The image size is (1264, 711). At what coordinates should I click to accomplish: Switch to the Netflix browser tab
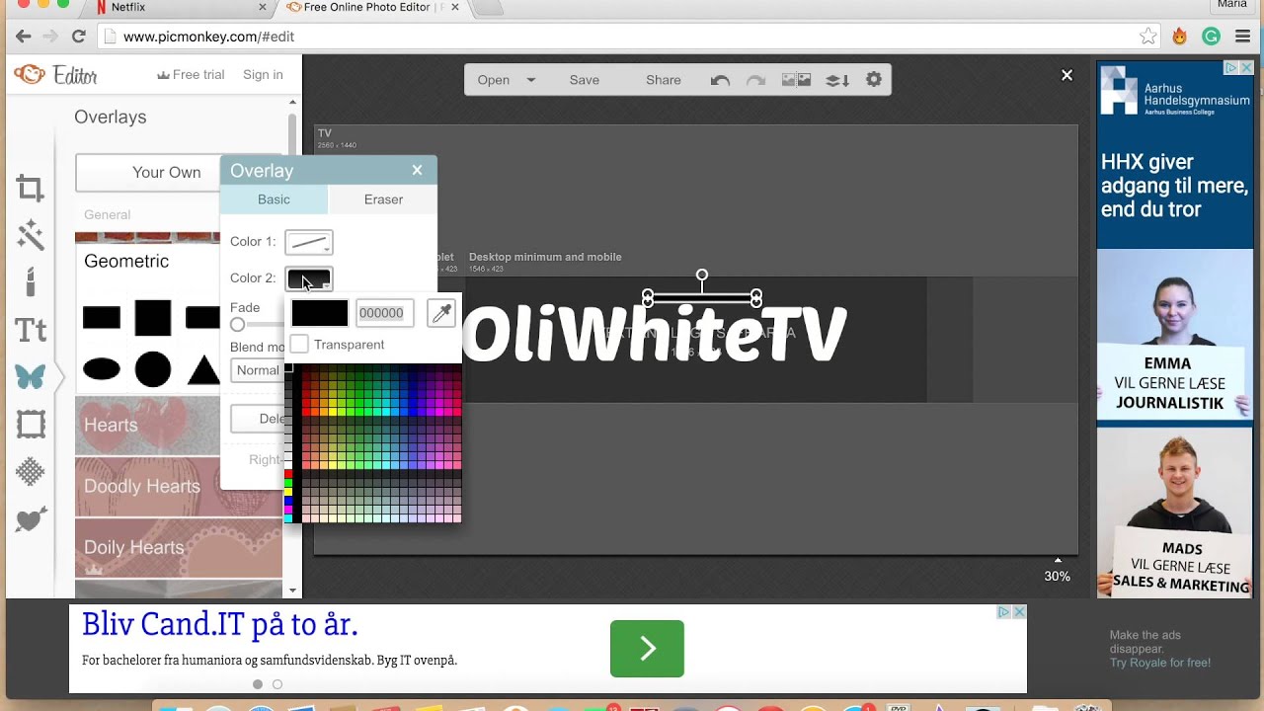pos(178,7)
